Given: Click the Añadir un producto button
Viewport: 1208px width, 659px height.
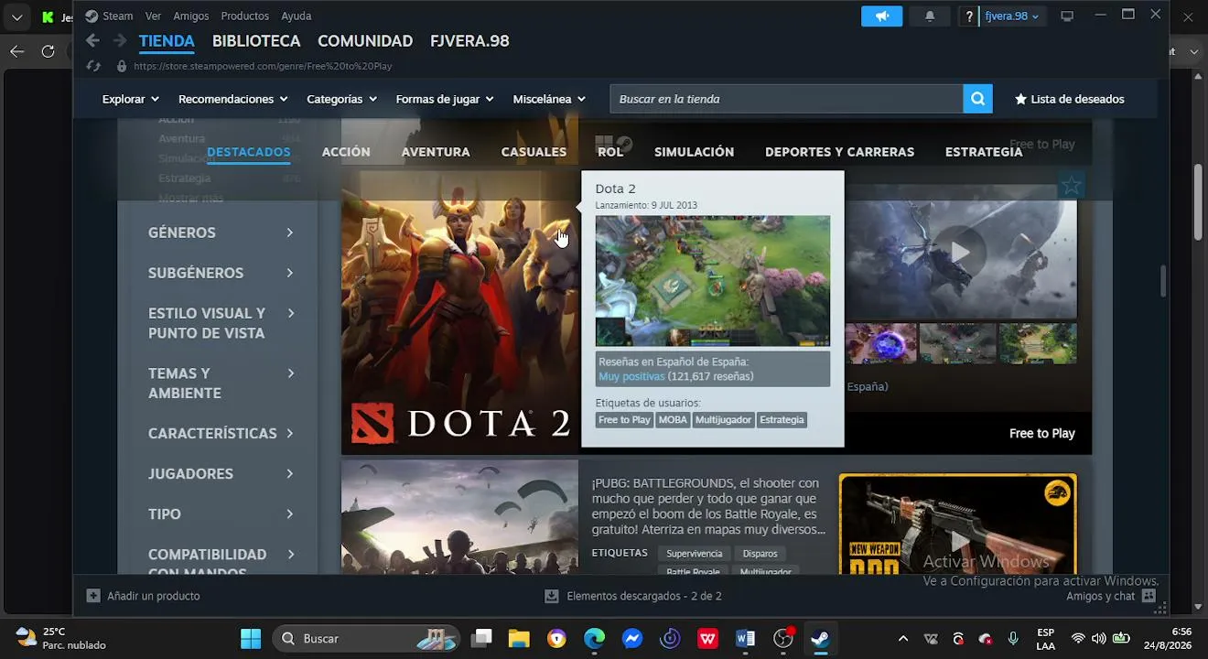Looking at the screenshot, I should coord(143,596).
